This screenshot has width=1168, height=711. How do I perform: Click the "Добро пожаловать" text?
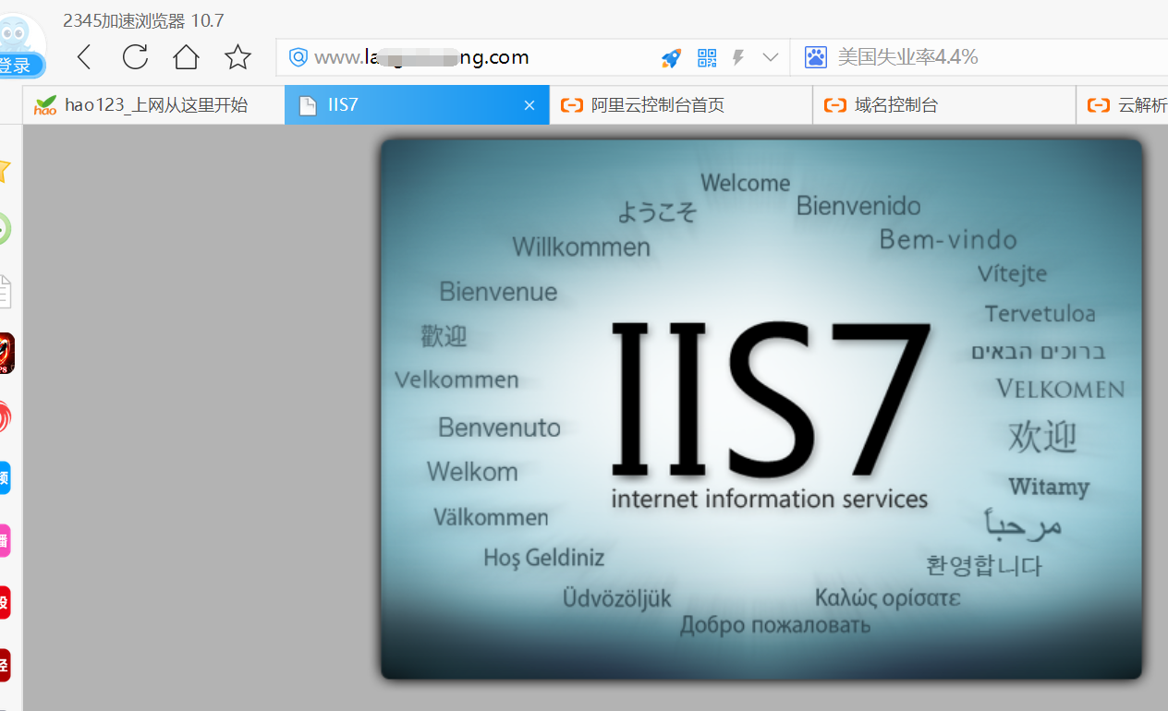pos(775,625)
